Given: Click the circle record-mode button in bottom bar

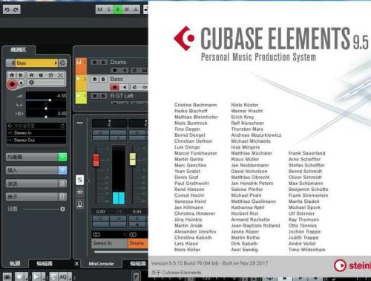Looking at the screenshot, I should tap(19, 277).
